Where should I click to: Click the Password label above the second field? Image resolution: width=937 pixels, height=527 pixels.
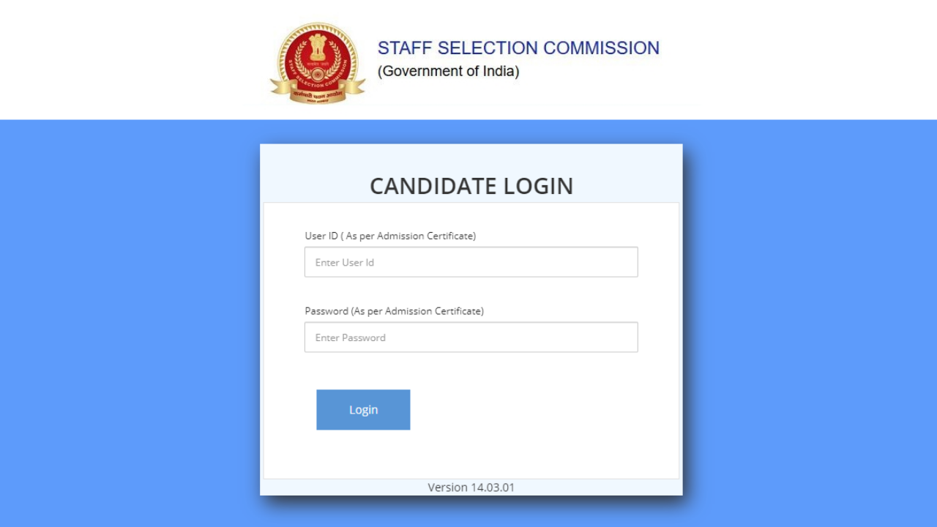click(x=394, y=311)
